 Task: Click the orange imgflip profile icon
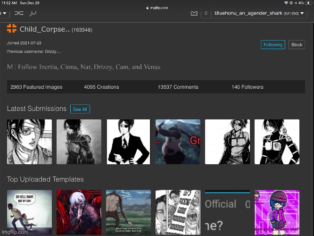(x=12, y=28)
